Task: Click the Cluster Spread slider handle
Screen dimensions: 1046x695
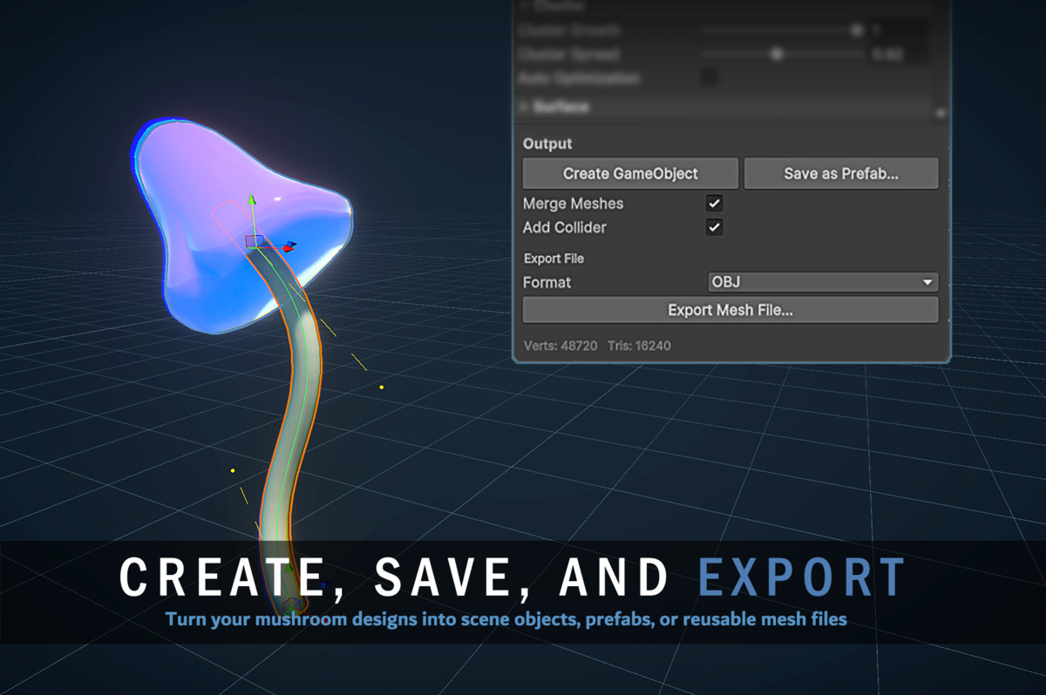Action: click(x=776, y=54)
